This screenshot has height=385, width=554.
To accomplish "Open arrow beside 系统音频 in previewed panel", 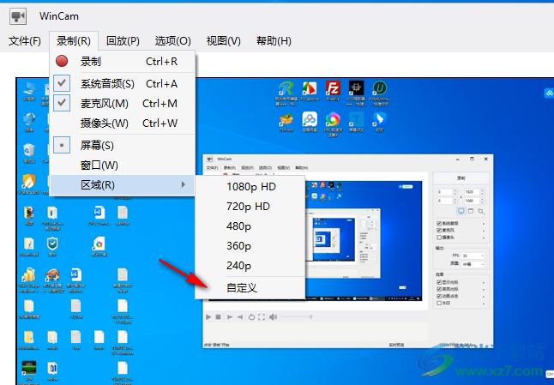I will 484,224.
